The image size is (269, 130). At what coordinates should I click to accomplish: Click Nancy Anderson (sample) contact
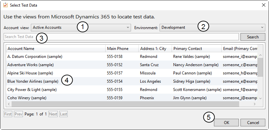pos(196,65)
